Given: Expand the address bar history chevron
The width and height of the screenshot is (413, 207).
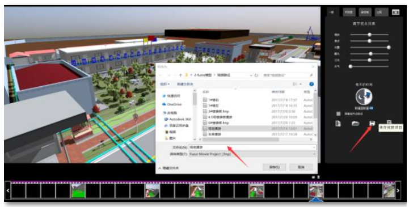Looking at the screenshot, I should (x=251, y=75).
